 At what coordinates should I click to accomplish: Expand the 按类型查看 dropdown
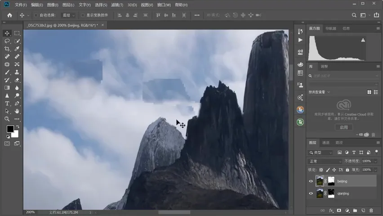click(319, 92)
